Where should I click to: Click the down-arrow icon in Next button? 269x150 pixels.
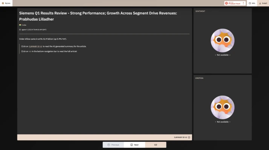pyautogui.click(x=131, y=145)
